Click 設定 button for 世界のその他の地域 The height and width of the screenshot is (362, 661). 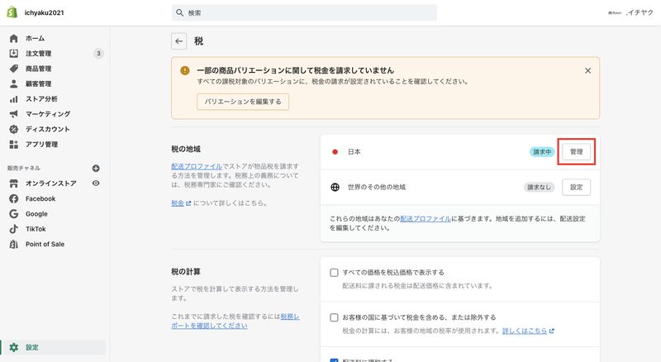[x=576, y=187]
